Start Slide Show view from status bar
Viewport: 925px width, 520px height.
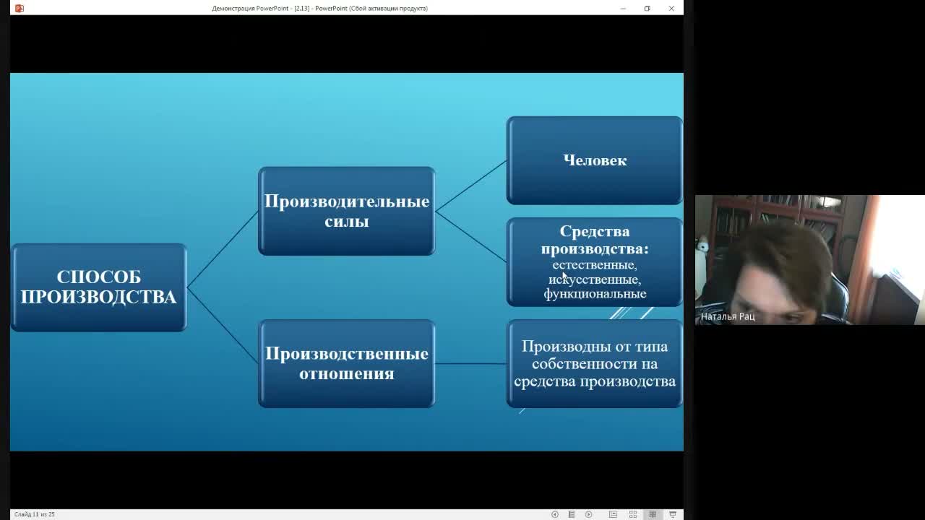(673, 514)
